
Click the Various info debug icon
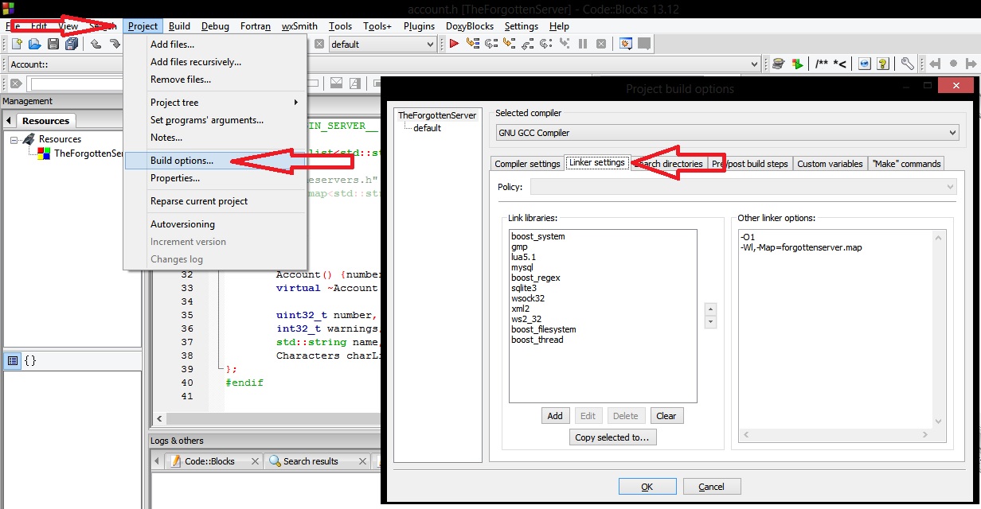(x=644, y=44)
